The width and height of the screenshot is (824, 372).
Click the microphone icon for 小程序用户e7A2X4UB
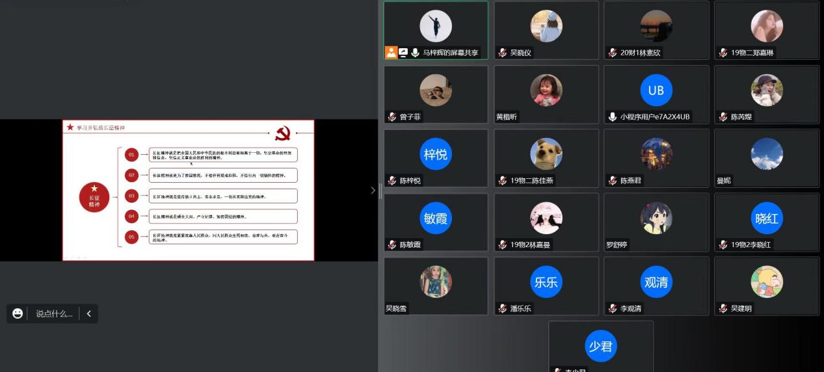pyautogui.click(x=613, y=117)
